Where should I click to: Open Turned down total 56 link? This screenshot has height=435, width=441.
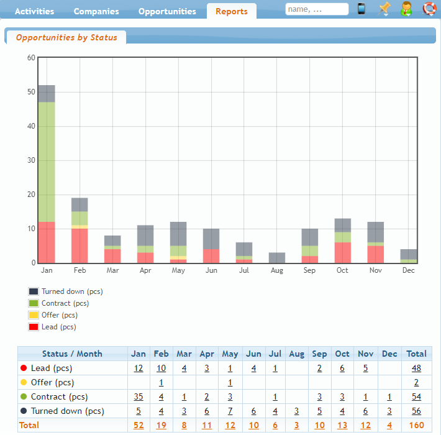416,411
